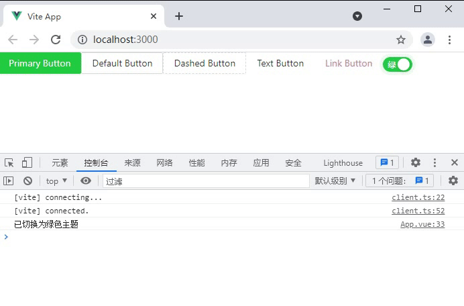Select the Vite App browser tab

coord(84,16)
